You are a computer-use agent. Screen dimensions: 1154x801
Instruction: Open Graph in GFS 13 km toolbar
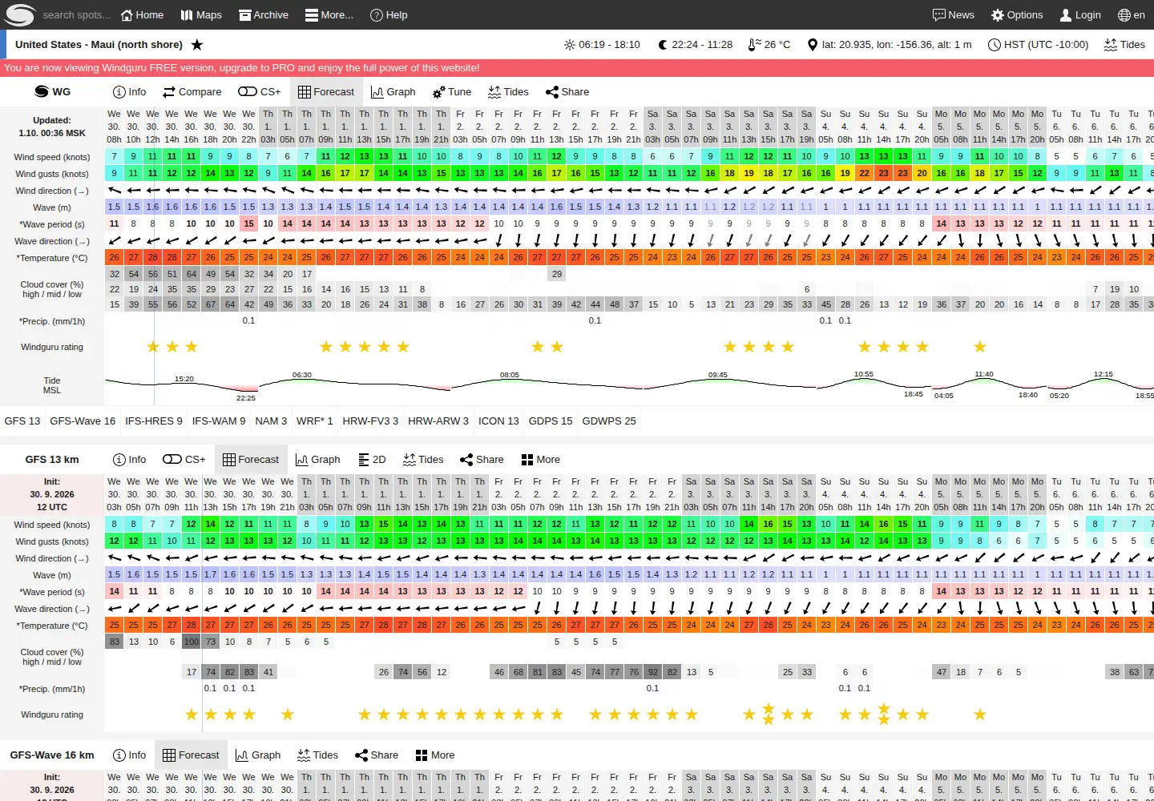[x=318, y=459]
